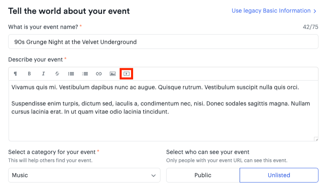
Task: Click inside the event description text area
Action: (163, 111)
